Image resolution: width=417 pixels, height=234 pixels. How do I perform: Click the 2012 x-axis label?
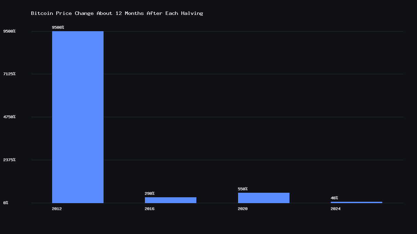tap(57, 209)
